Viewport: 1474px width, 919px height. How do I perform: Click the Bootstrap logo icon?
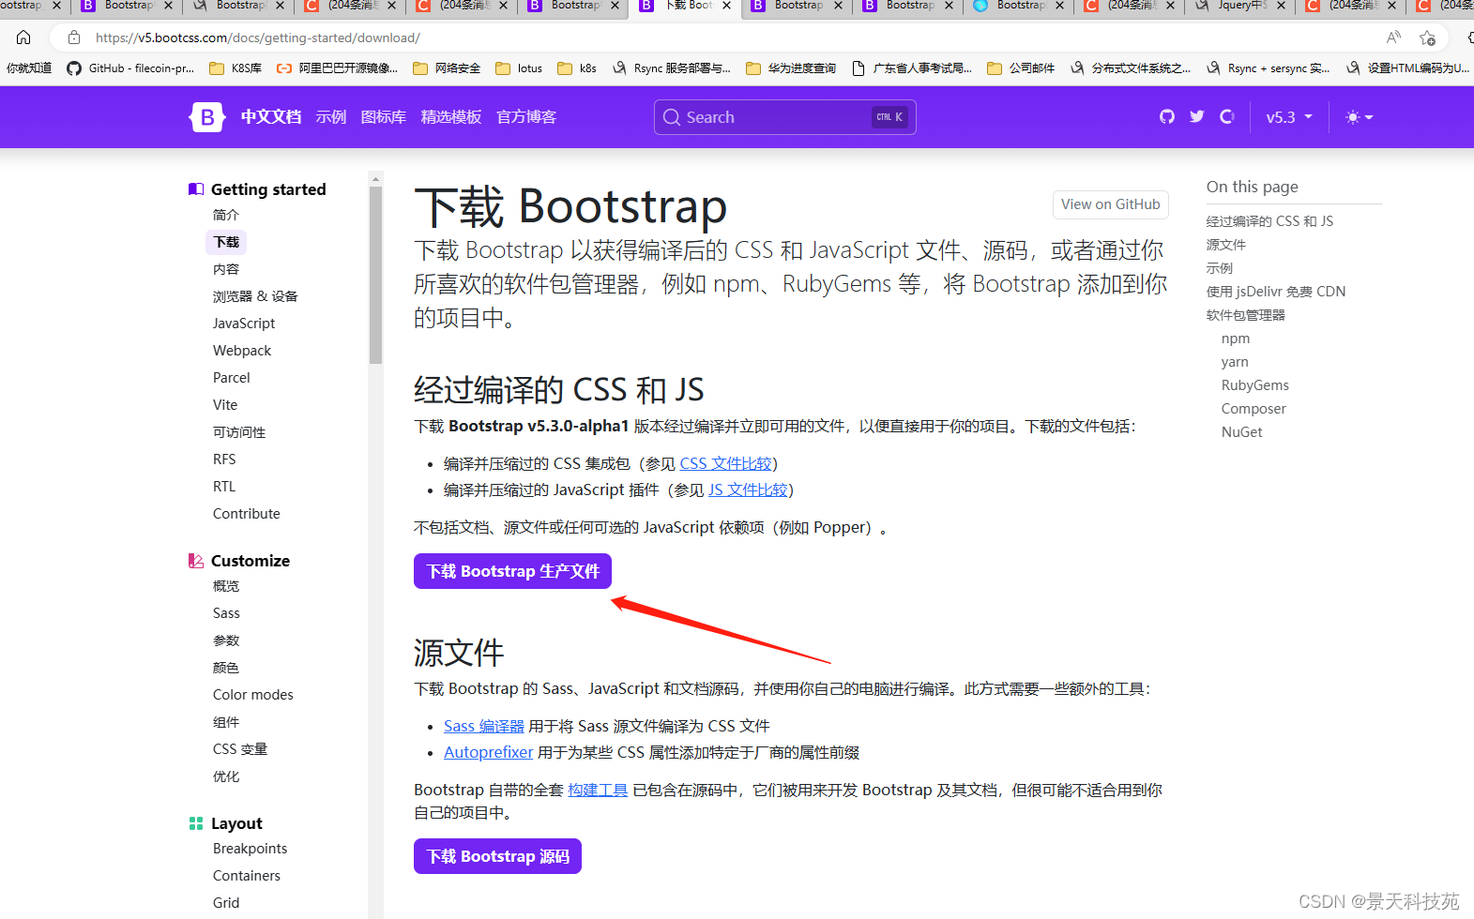pos(206,117)
